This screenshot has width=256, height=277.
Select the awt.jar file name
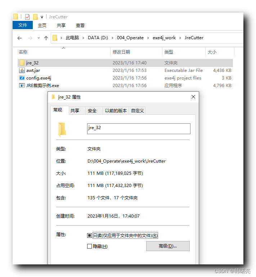33,71
